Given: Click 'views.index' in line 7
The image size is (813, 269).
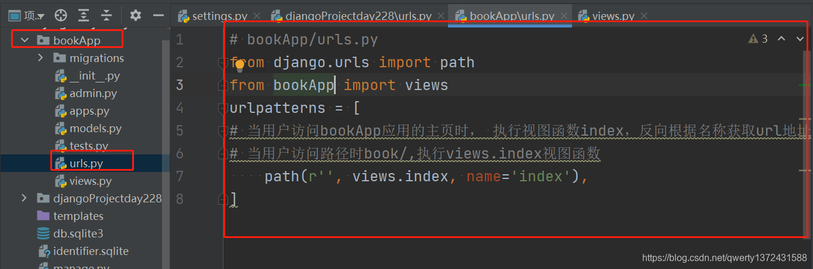Looking at the screenshot, I should tap(401, 176).
